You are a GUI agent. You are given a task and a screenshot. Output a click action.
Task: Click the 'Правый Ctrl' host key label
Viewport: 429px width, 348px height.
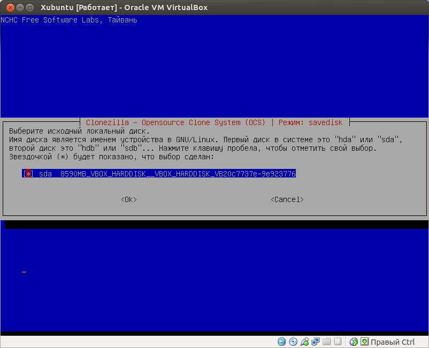point(393,342)
